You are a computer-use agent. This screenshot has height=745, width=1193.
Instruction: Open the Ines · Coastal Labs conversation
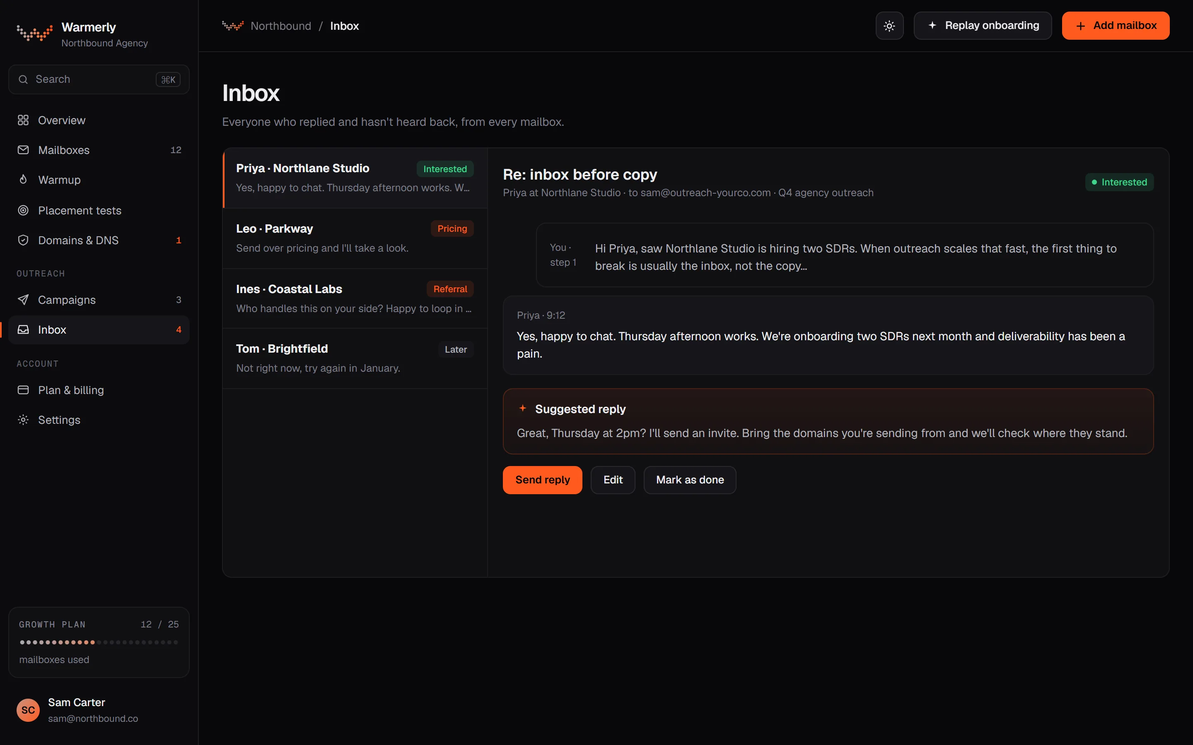355,298
